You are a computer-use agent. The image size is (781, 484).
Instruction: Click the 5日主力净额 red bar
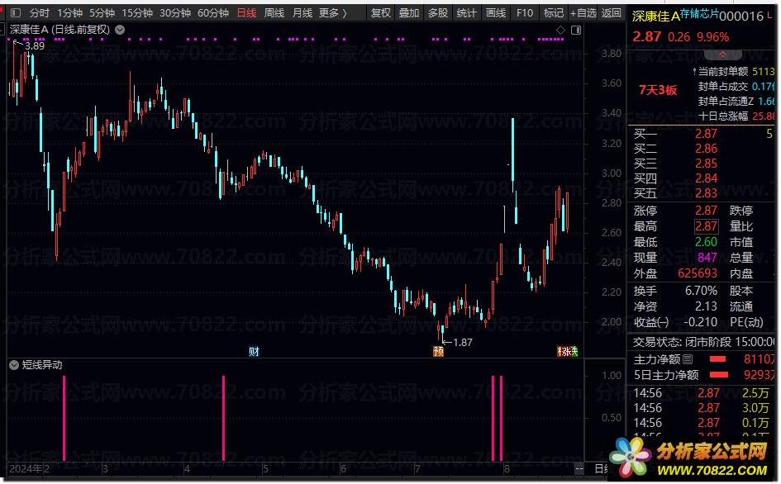point(719,374)
